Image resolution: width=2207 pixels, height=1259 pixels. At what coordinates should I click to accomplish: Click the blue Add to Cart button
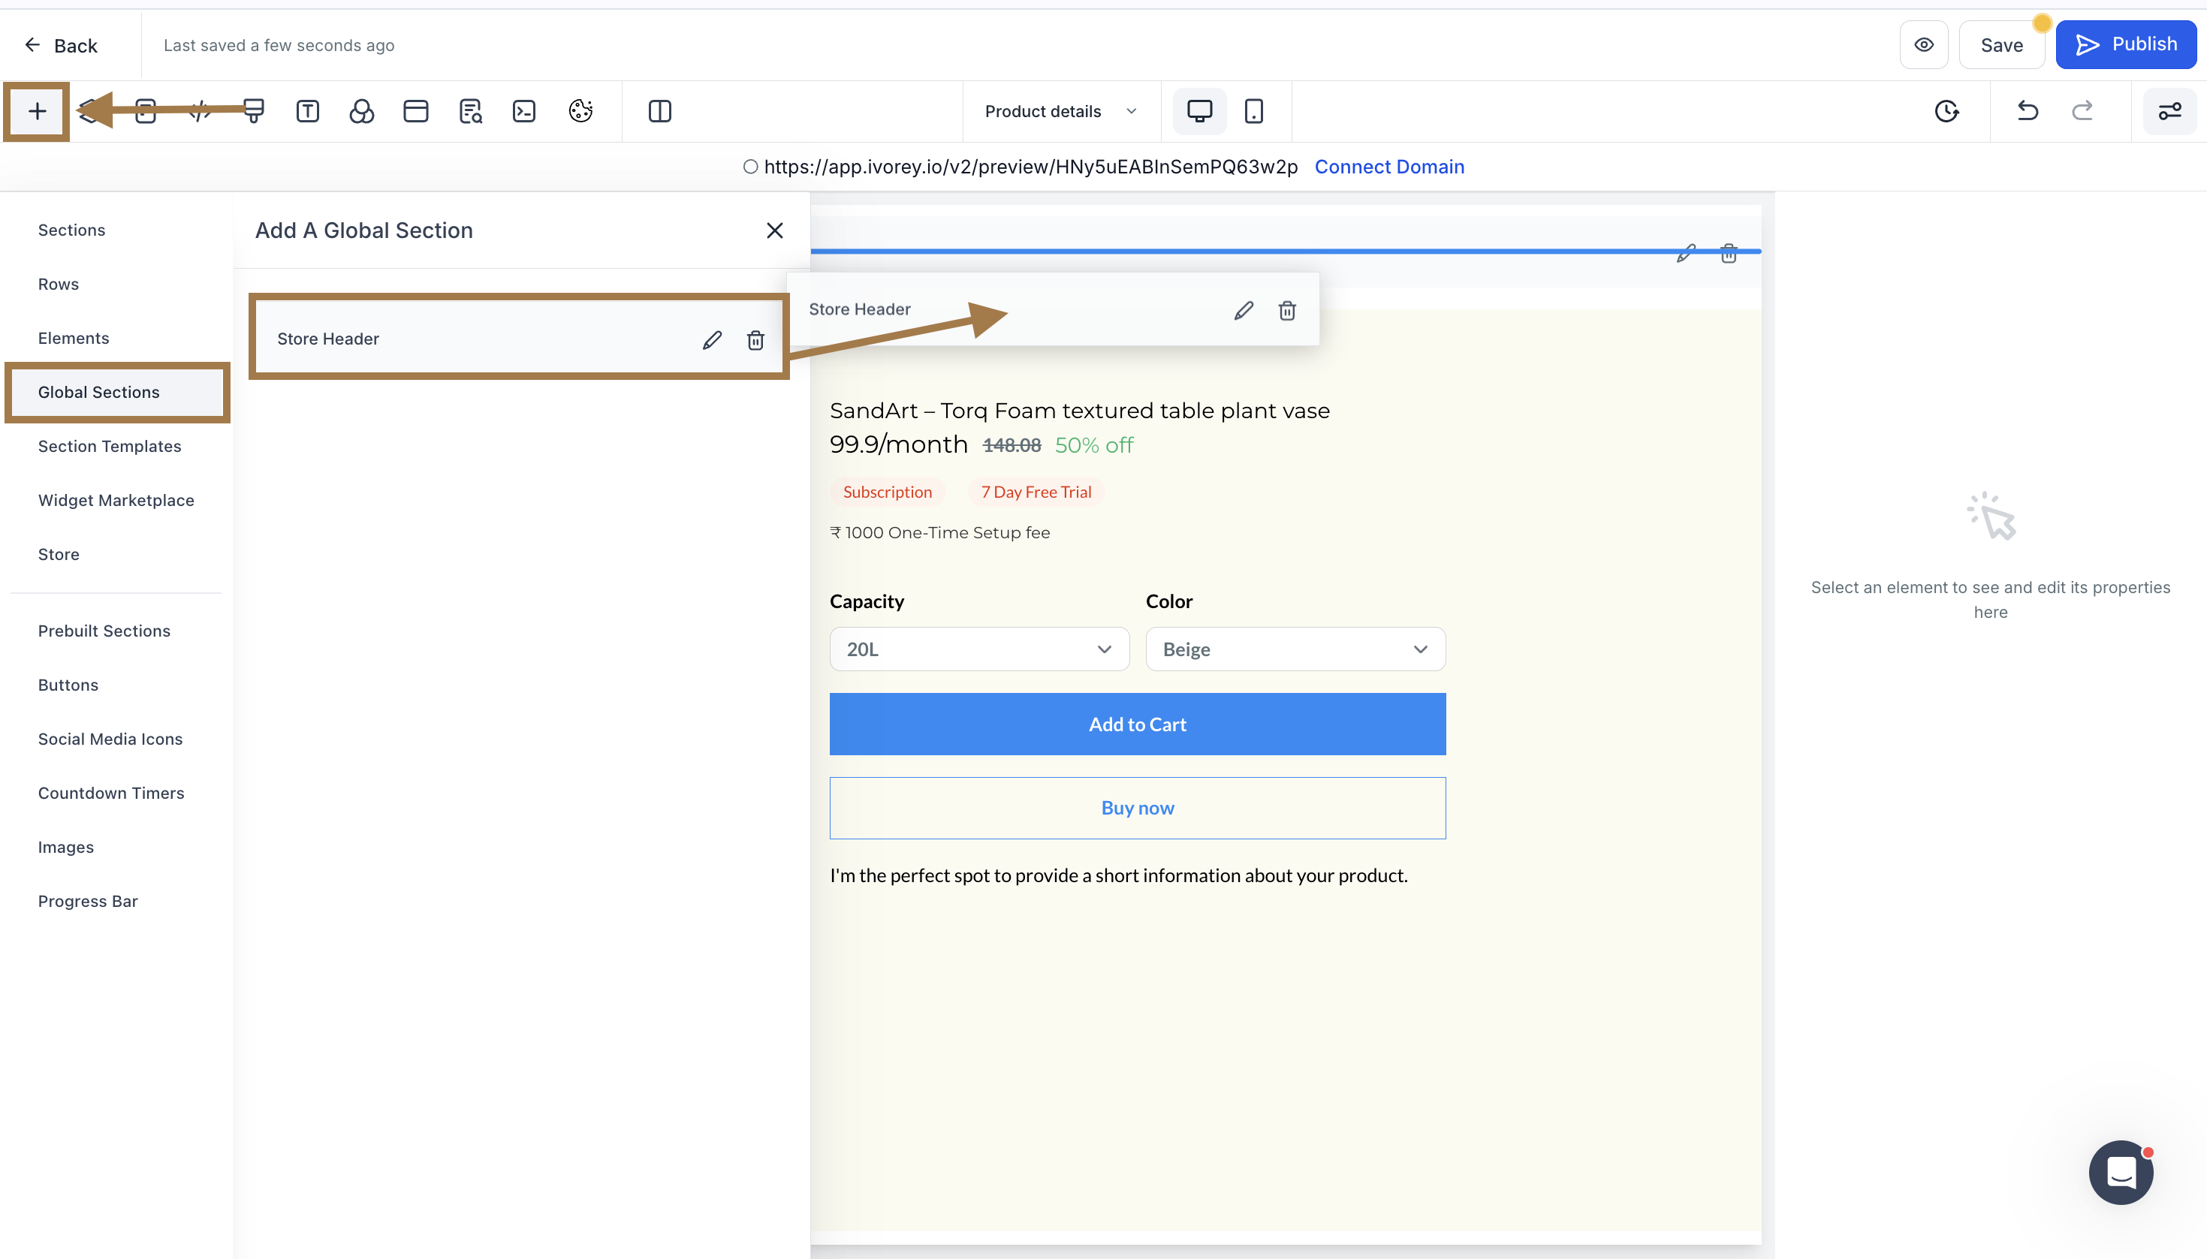pyautogui.click(x=1137, y=724)
